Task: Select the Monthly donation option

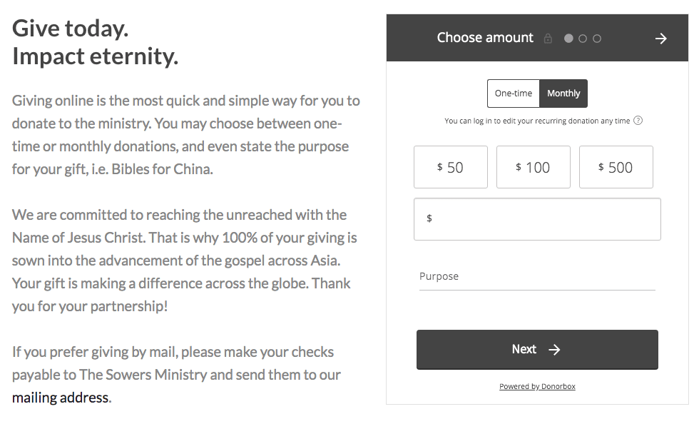Action: point(563,94)
